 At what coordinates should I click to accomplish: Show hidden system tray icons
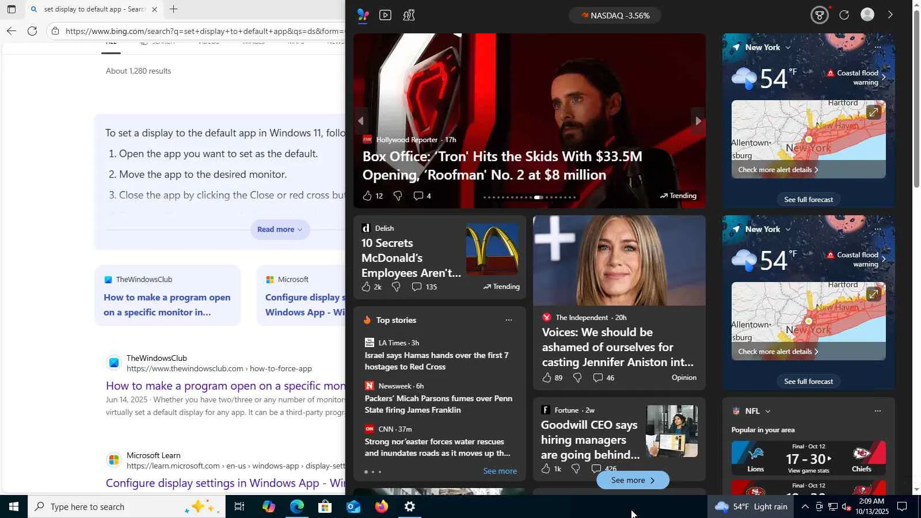805,506
